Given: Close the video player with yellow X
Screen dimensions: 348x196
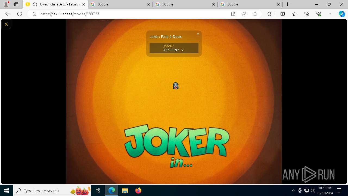Looking at the screenshot, I should pyautogui.click(x=6, y=24).
